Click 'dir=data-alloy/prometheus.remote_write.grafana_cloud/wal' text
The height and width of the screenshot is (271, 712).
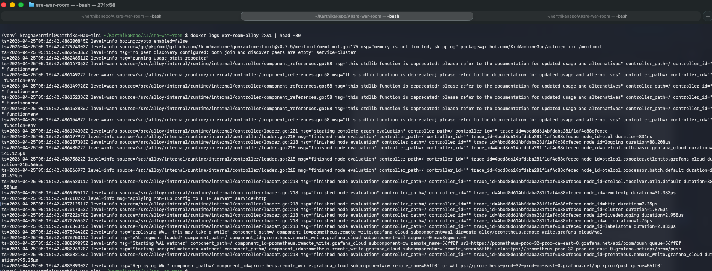click(x=529, y=232)
